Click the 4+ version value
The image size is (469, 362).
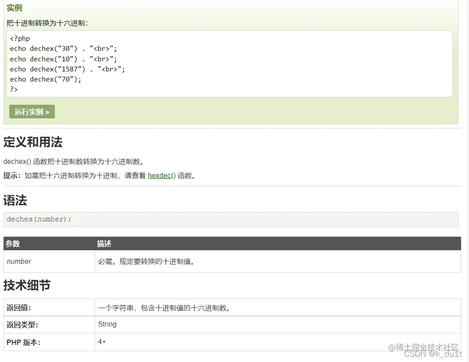(x=102, y=341)
